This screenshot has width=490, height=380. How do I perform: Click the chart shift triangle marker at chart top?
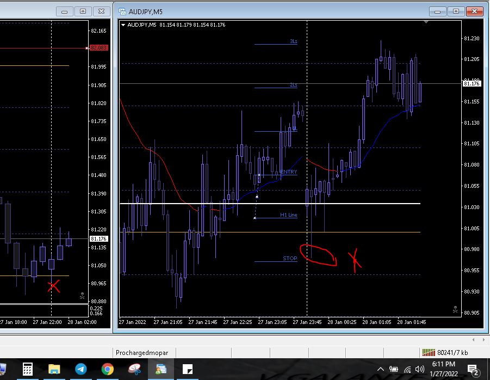tap(426, 22)
